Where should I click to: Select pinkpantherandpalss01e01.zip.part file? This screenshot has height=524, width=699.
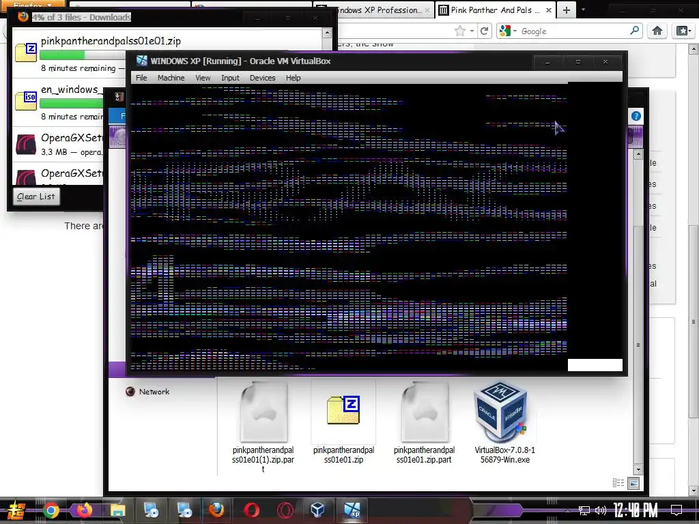424,422
